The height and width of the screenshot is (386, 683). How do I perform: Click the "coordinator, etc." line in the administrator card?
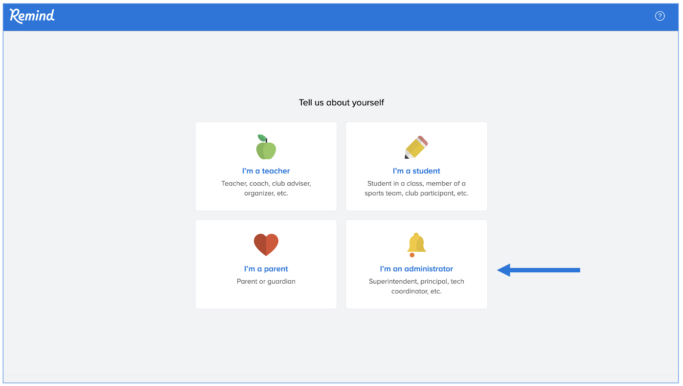(416, 291)
